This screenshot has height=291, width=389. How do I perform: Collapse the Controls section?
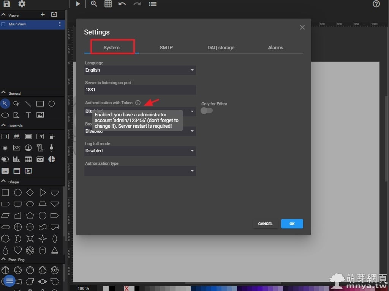[x=4, y=125]
